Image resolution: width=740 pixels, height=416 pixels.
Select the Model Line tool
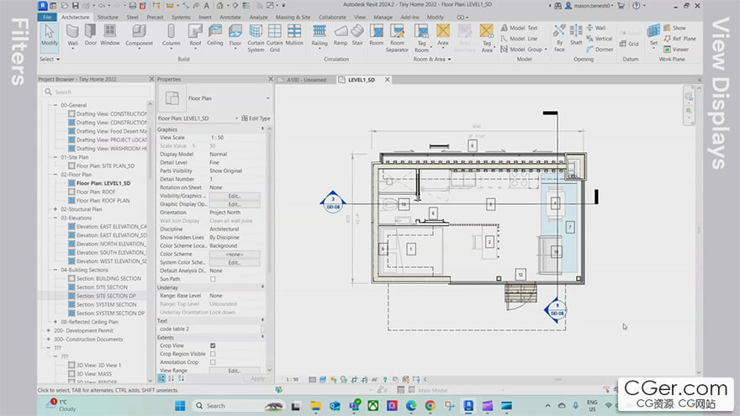[x=519, y=39]
